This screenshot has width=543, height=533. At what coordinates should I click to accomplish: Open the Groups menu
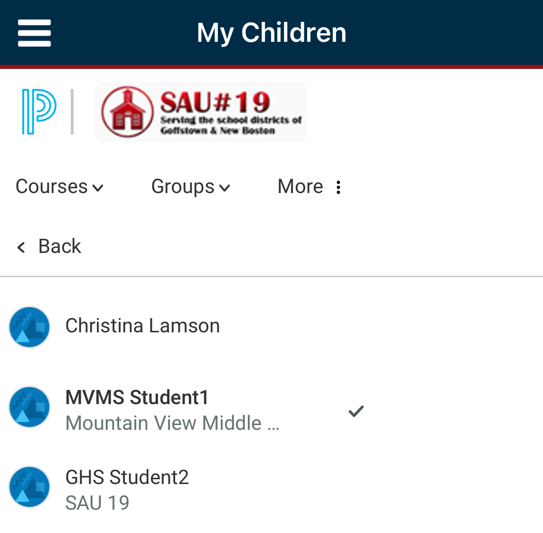191,187
